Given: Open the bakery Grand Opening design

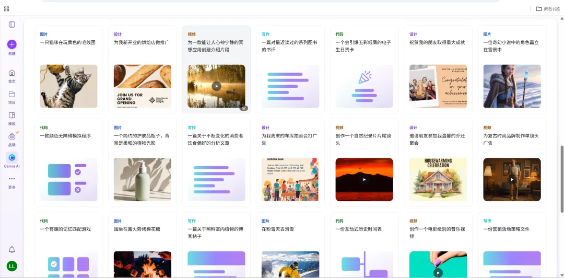Looking at the screenshot, I should [143, 86].
